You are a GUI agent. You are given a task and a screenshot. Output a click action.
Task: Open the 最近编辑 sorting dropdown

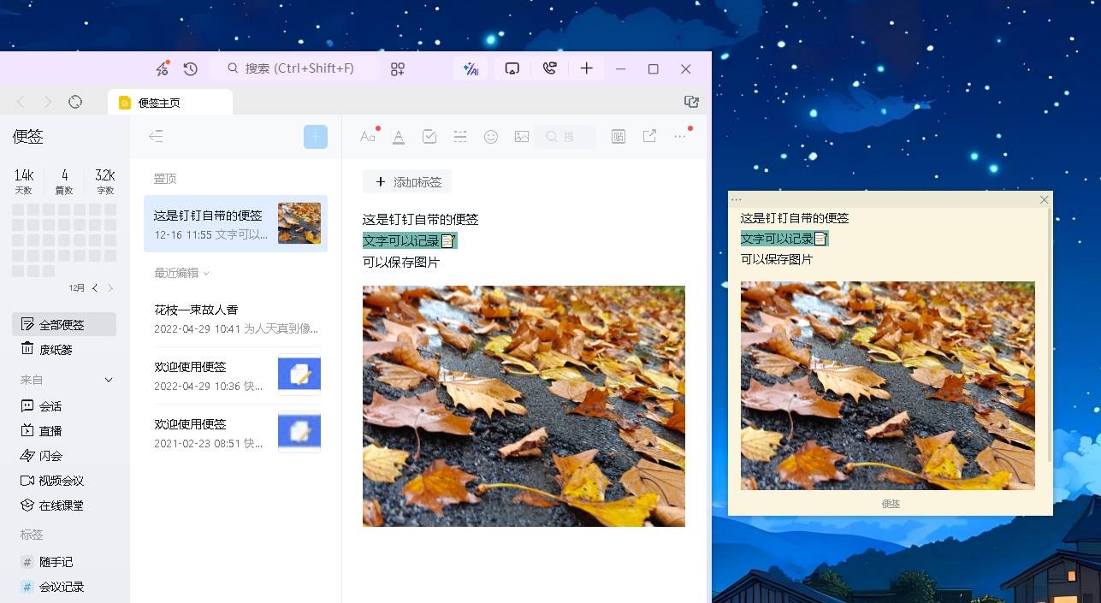click(178, 272)
